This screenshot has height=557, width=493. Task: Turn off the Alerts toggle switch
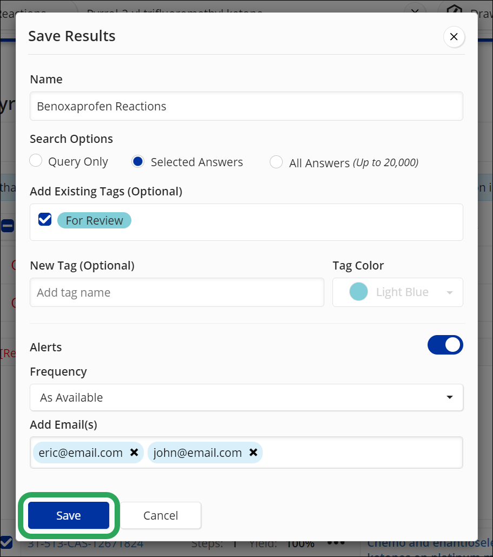pos(445,345)
